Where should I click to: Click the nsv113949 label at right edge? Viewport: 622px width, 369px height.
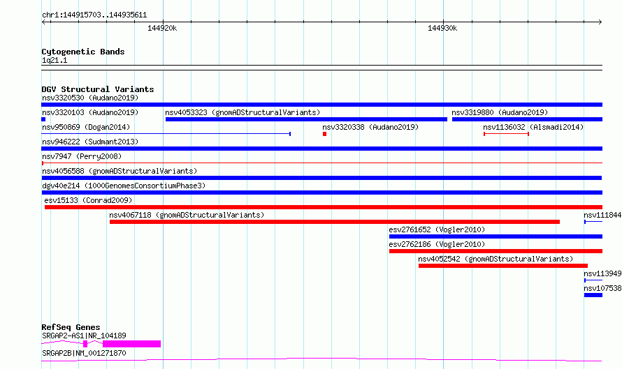point(602,273)
